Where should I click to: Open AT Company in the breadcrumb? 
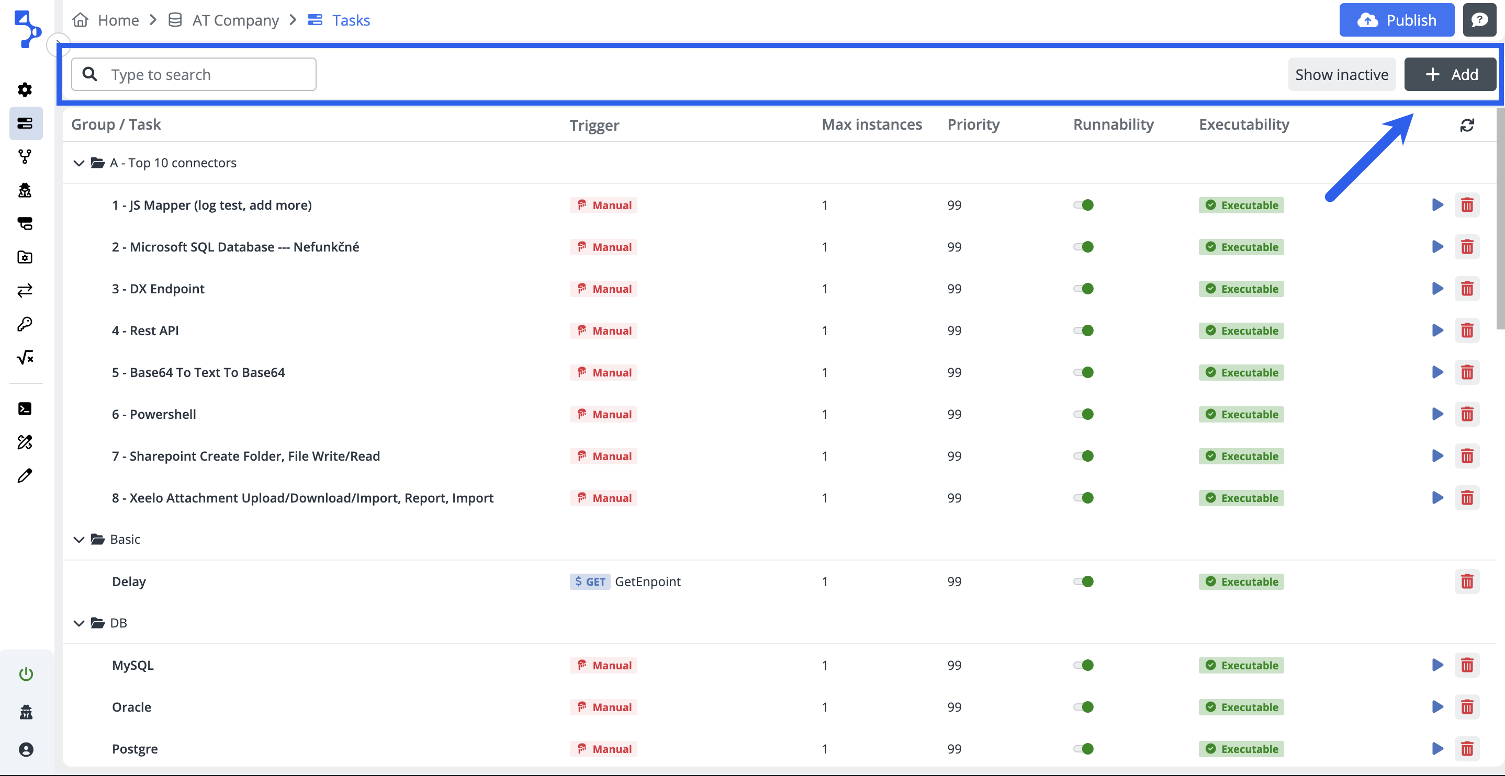(235, 20)
